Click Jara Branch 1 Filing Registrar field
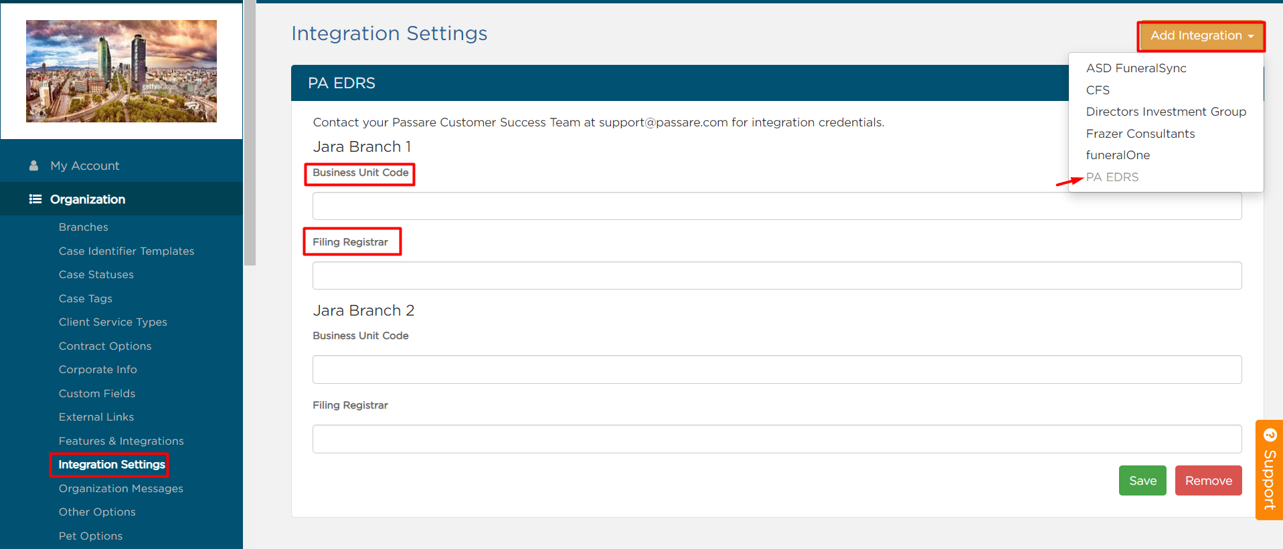 click(x=776, y=276)
